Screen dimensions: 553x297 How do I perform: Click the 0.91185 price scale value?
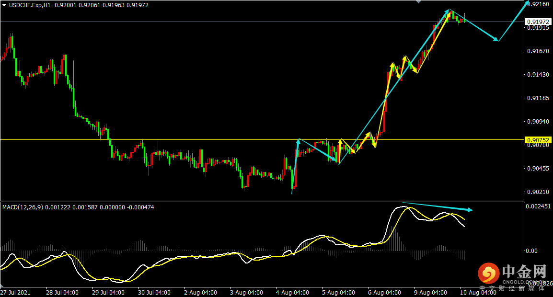pos(539,98)
